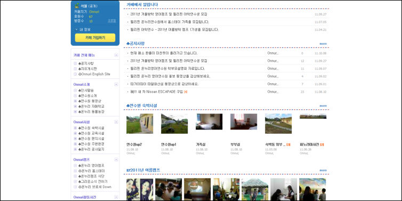Click more link next to ♣연수원 숙박시설 heading
402x201 pixels.
pyautogui.click(x=323, y=106)
